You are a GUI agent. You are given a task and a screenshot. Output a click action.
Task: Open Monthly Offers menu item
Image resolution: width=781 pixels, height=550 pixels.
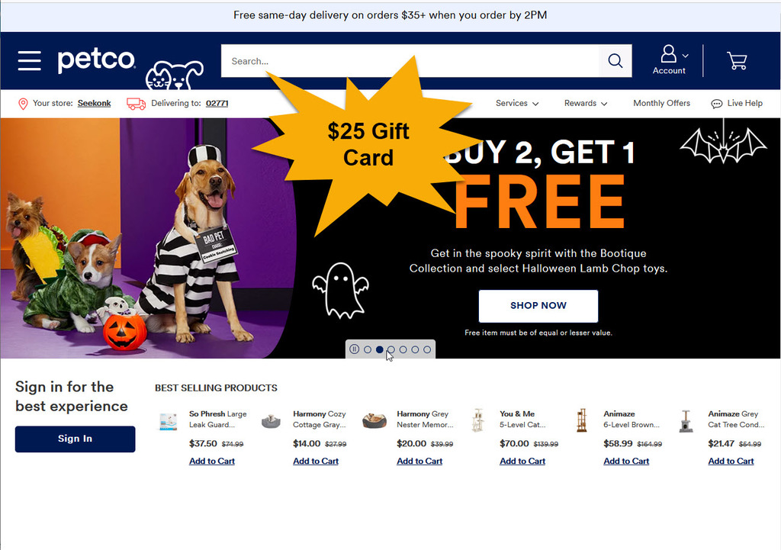[661, 103]
